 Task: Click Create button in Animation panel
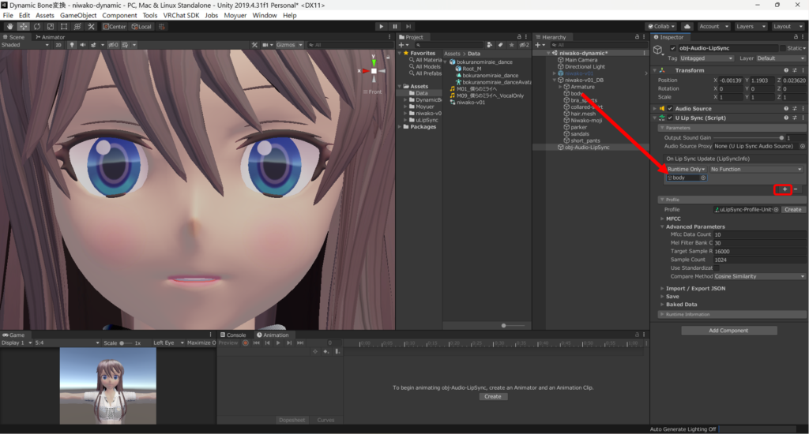[492, 396]
